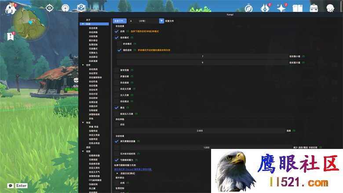This screenshot has width=343, height=193.
Task: Adjust the 倍攻最大值 slider showing 9
Action: tap(202, 63)
